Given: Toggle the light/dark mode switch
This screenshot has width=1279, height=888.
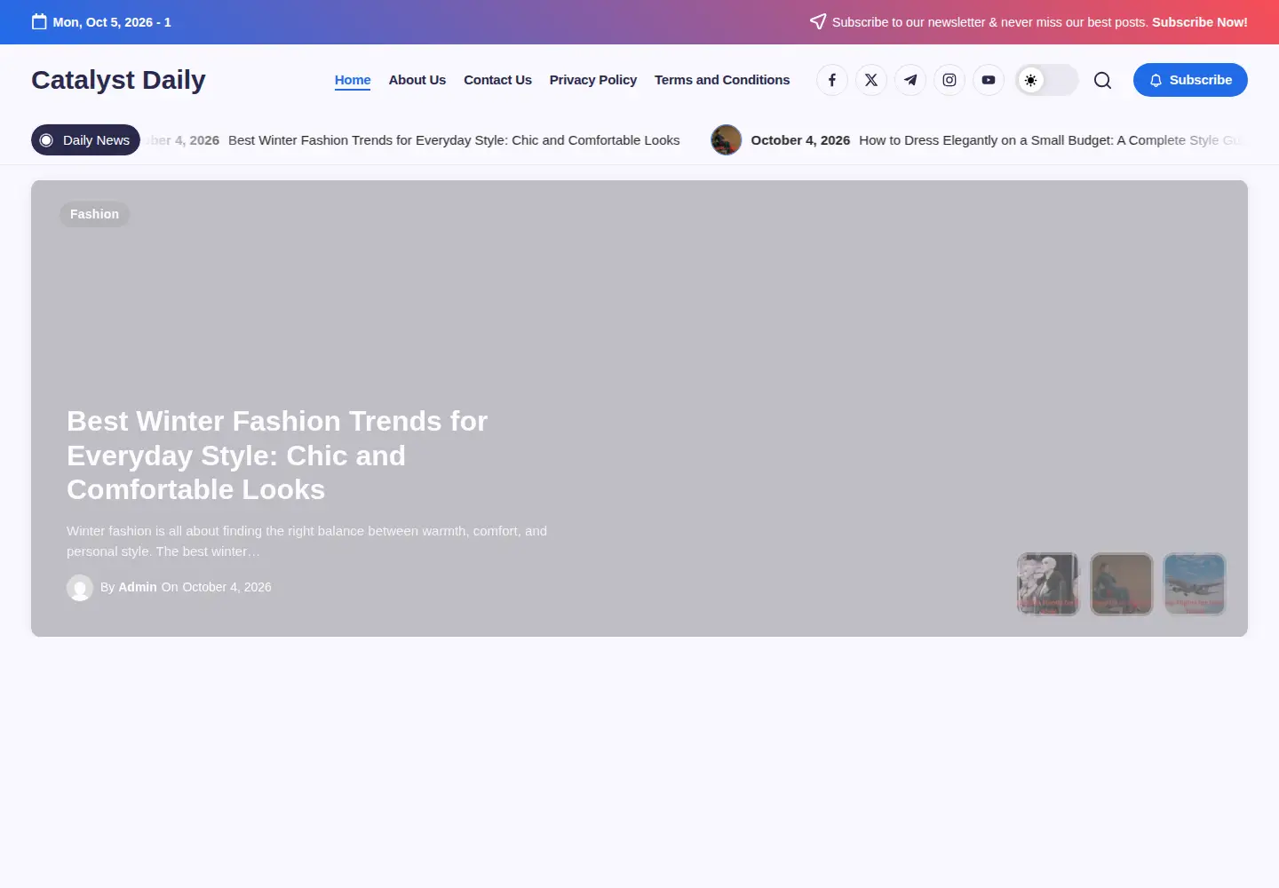Looking at the screenshot, I should [1047, 80].
